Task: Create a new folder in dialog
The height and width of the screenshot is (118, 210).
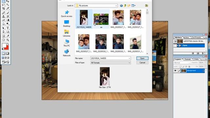Action: tap(129, 6)
